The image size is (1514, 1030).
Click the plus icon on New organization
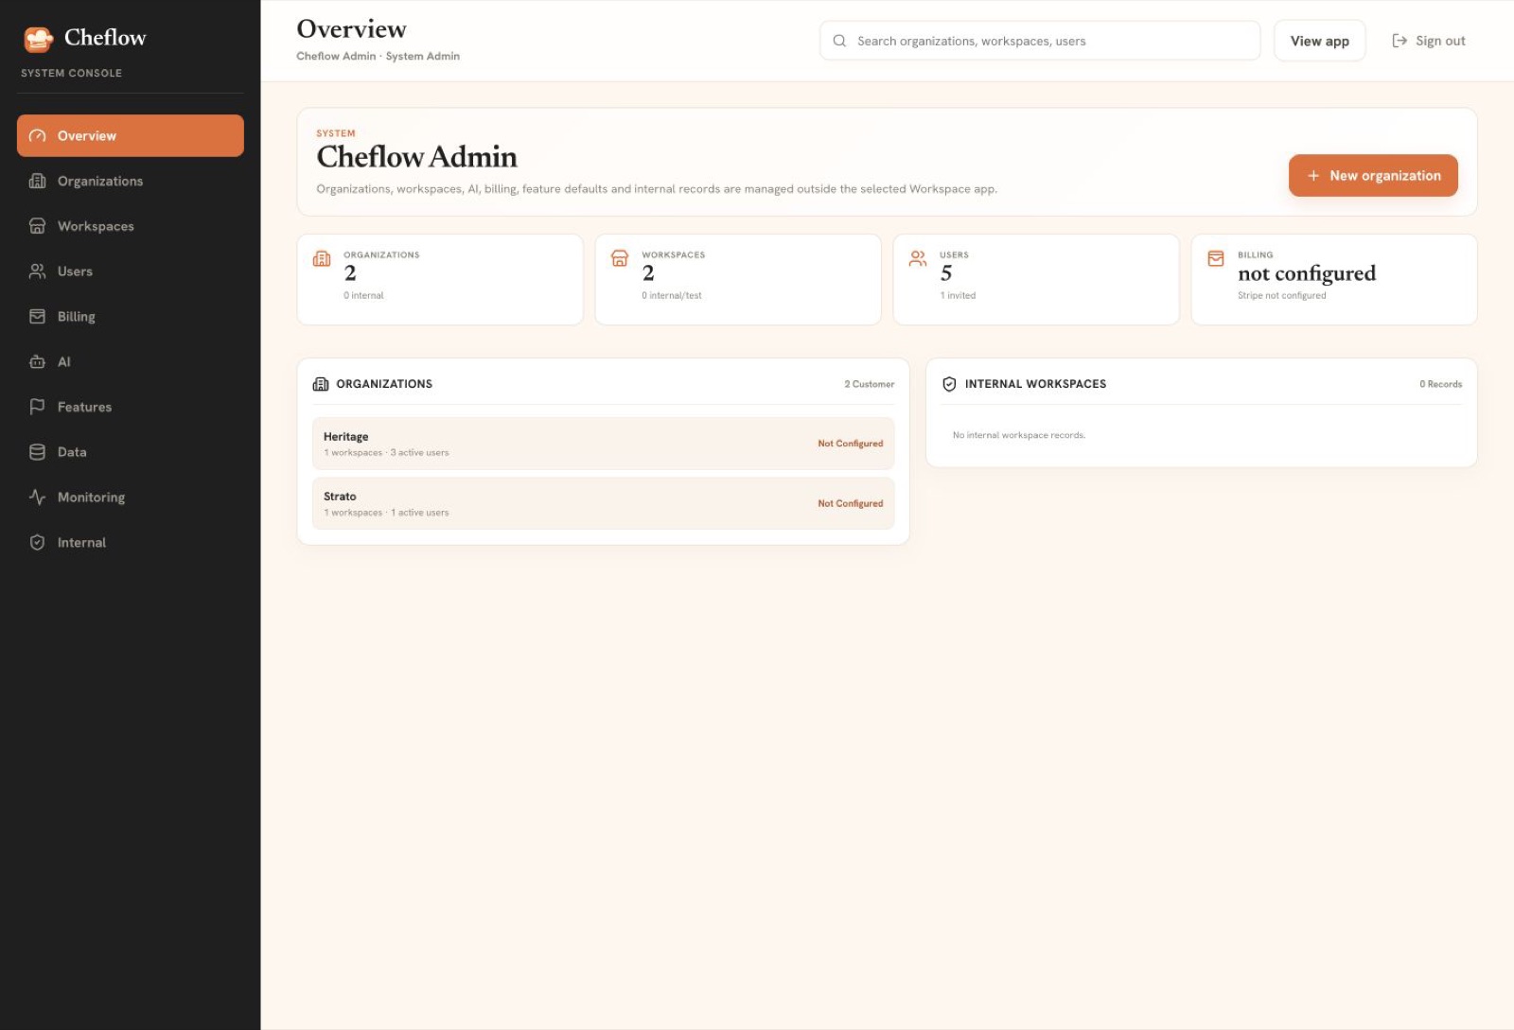pos(1313,176)
